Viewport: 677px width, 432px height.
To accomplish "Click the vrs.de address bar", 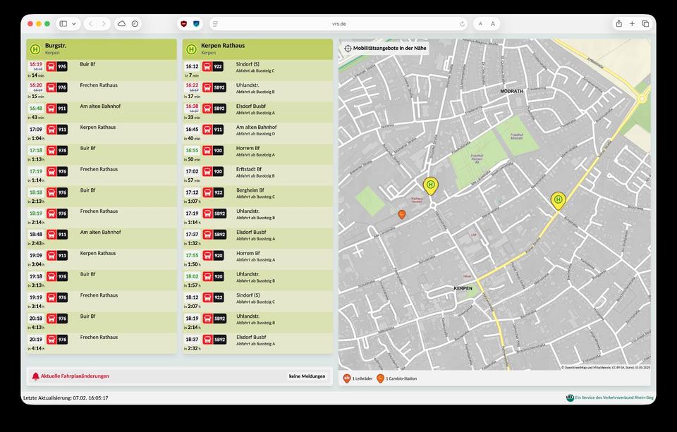I will click(x=339, y=24).
